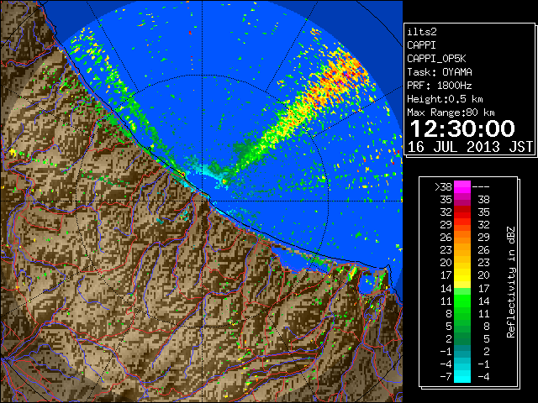Click the 'ilts2' label in info box
The height and width of the screenshot is (403, 538).
422,32
